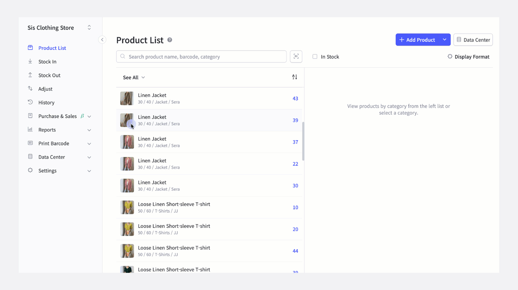Select the Stock In download icon
The image size is (518, 290).
30,61
